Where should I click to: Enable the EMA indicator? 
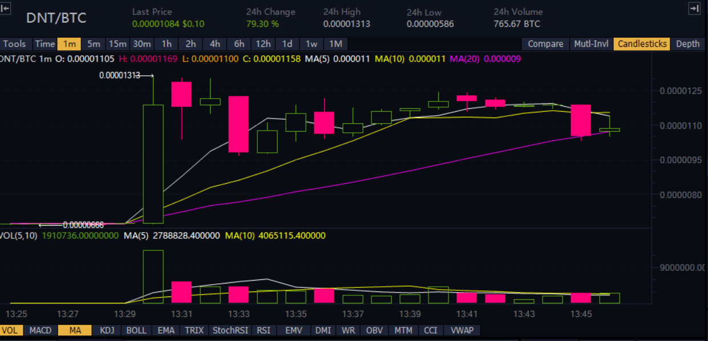tap(166, 330)
